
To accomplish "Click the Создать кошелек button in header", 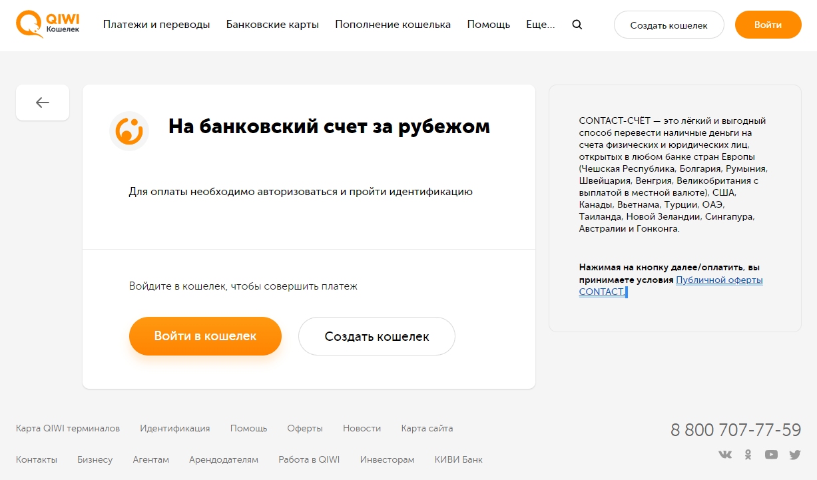I will coord(669,25).
